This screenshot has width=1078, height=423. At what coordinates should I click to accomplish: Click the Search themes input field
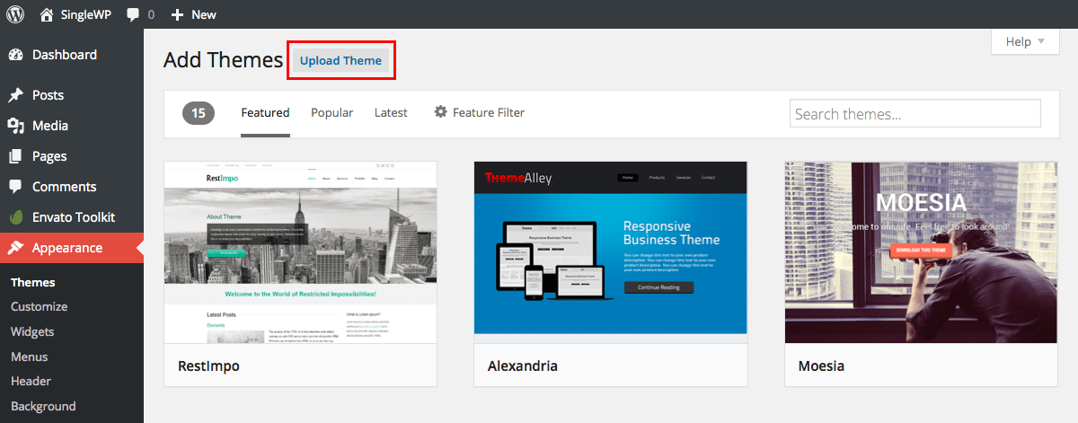coord(915,114)
